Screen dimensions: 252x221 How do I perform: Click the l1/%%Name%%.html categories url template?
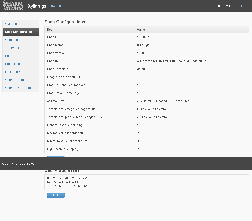click(152, 109)
